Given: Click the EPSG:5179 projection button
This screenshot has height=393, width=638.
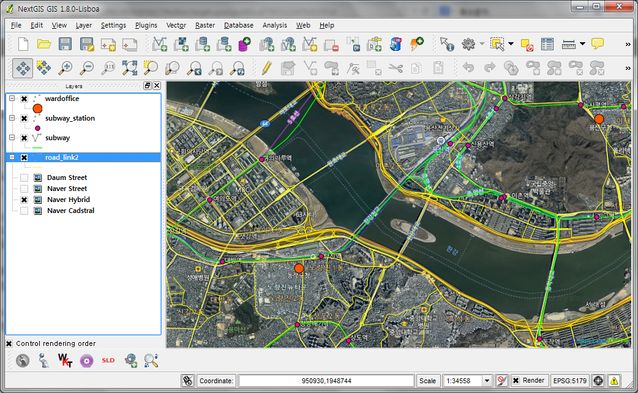Looking at the screenshot, I should tap(571, 380).
